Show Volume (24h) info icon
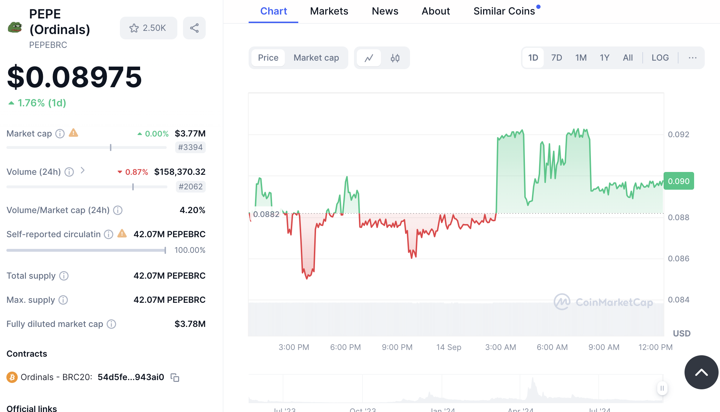The image size is (720, 412). 70,172
